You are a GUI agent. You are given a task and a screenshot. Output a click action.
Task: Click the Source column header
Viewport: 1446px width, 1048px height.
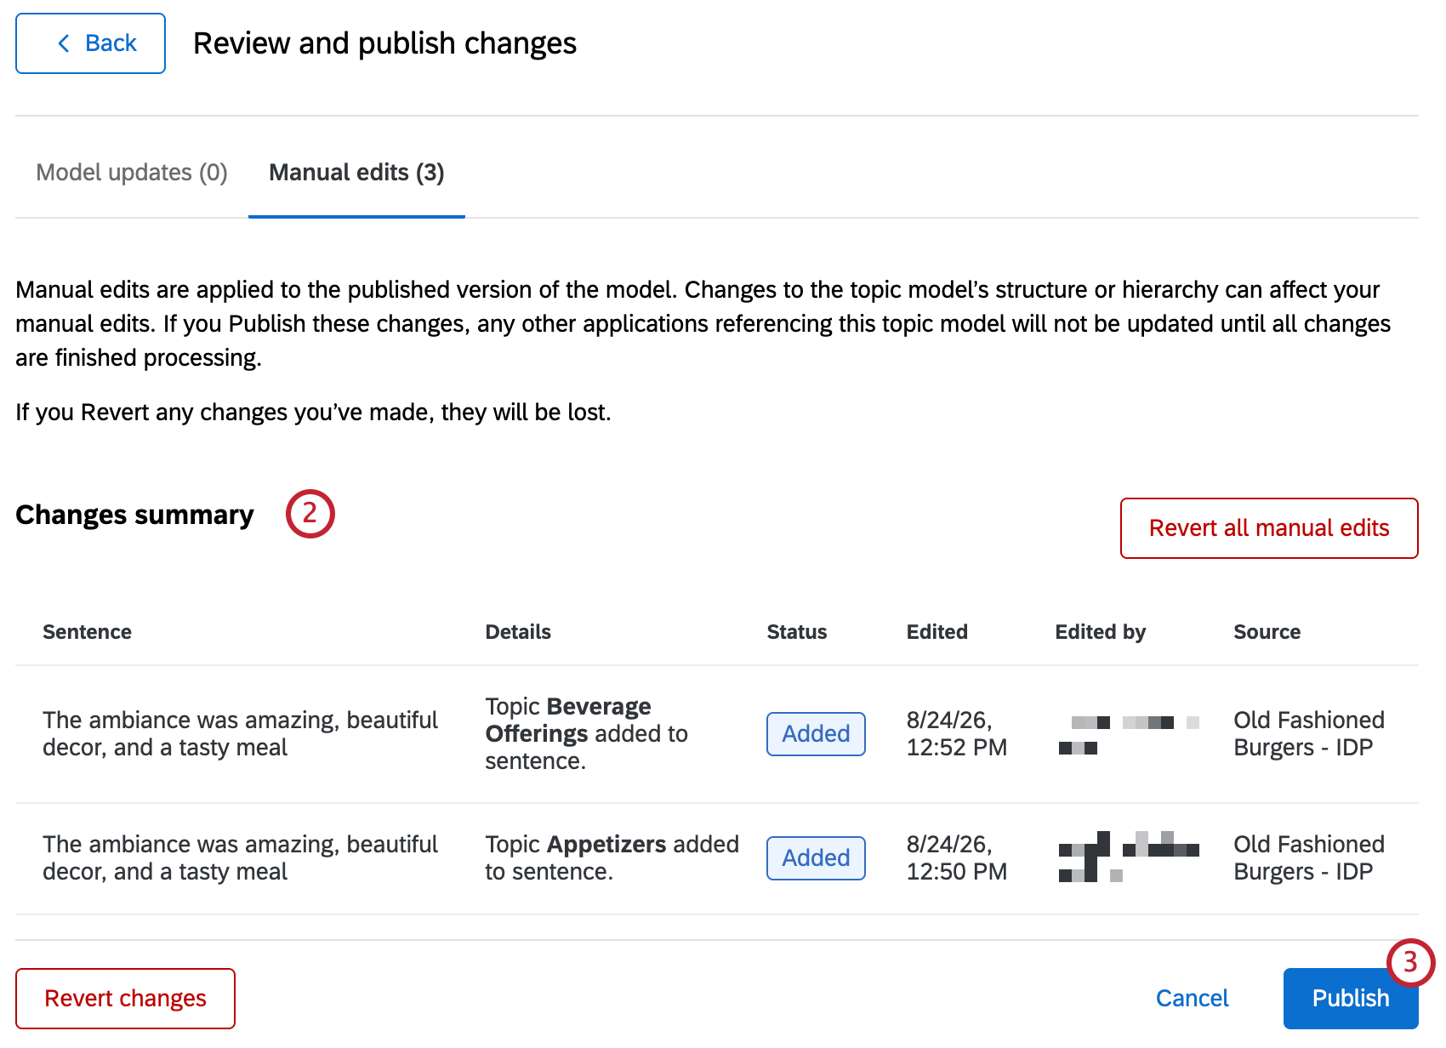coord(1267,632)
